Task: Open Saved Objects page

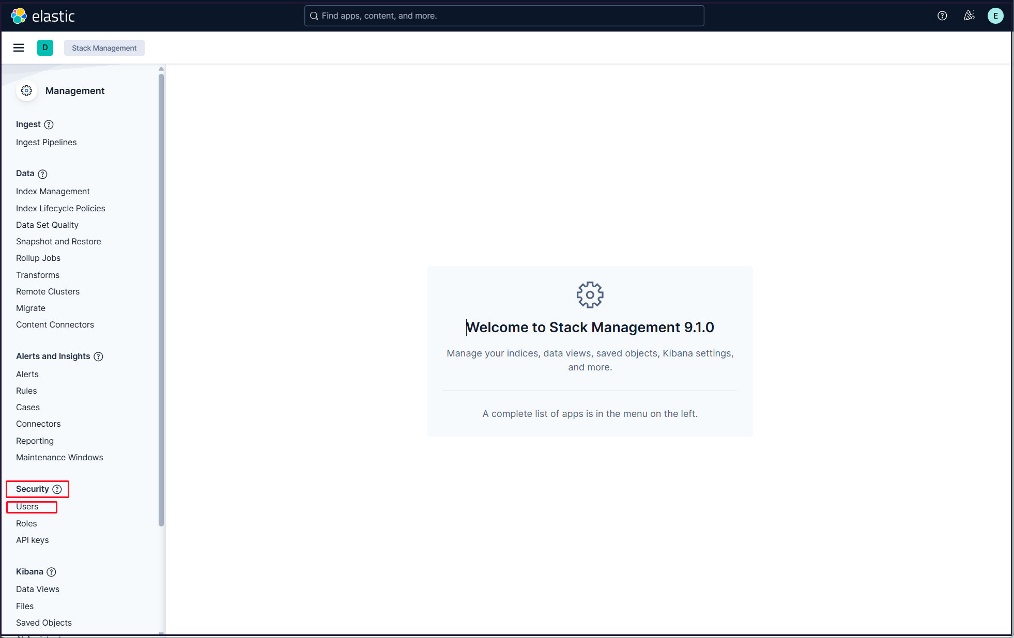Action: coord(44,623)
